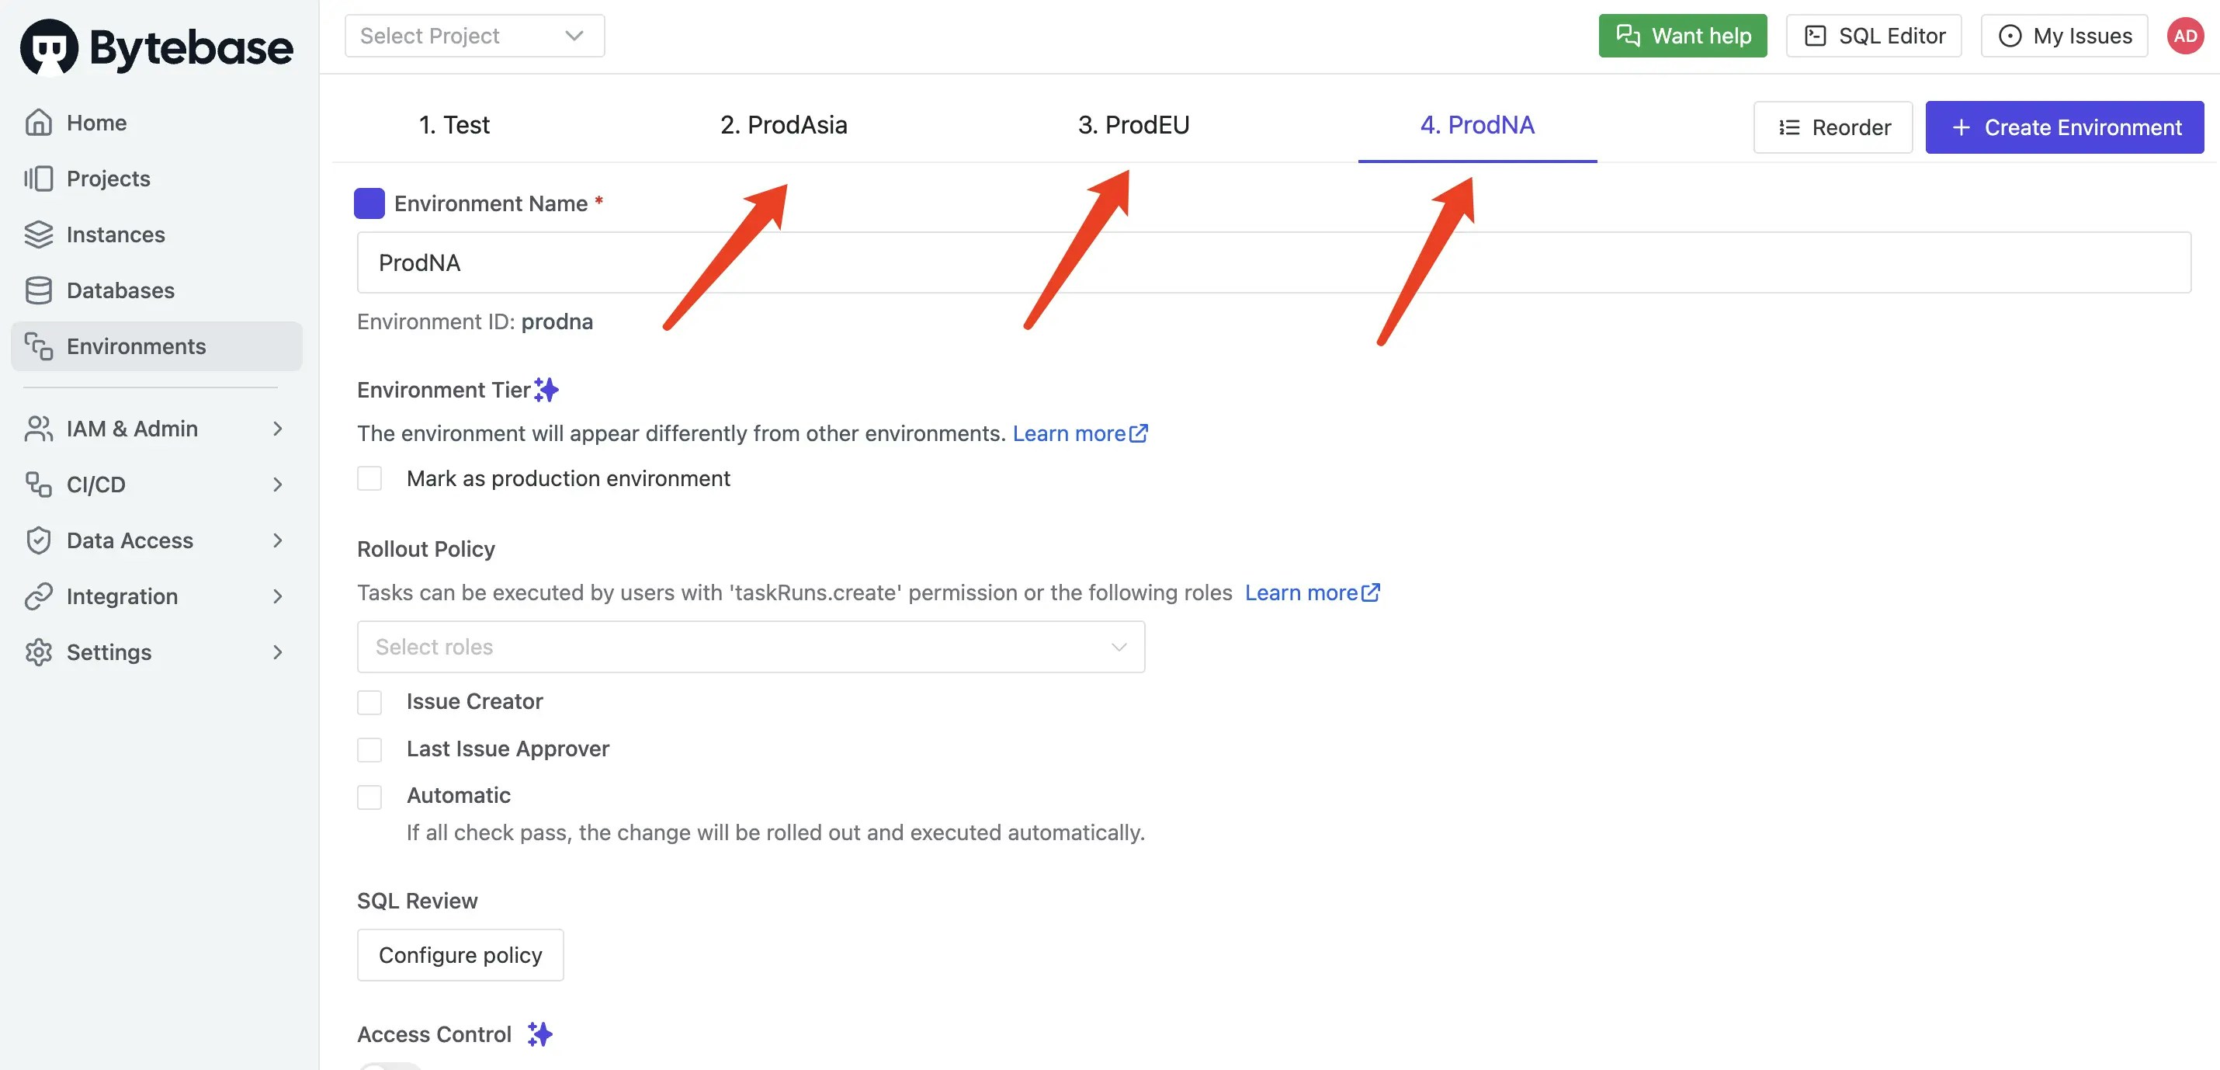Click the Environment Name input field

point(1274,262)
